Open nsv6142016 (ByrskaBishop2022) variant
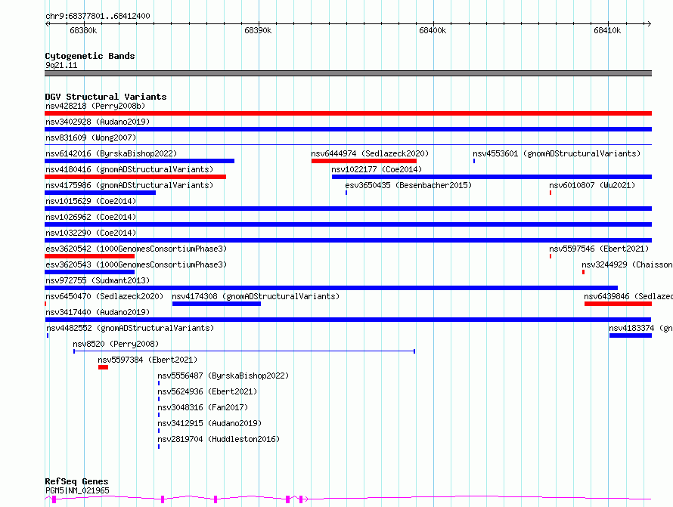The image size is (673, 507). pyautogui.click(x=139, y=161)
